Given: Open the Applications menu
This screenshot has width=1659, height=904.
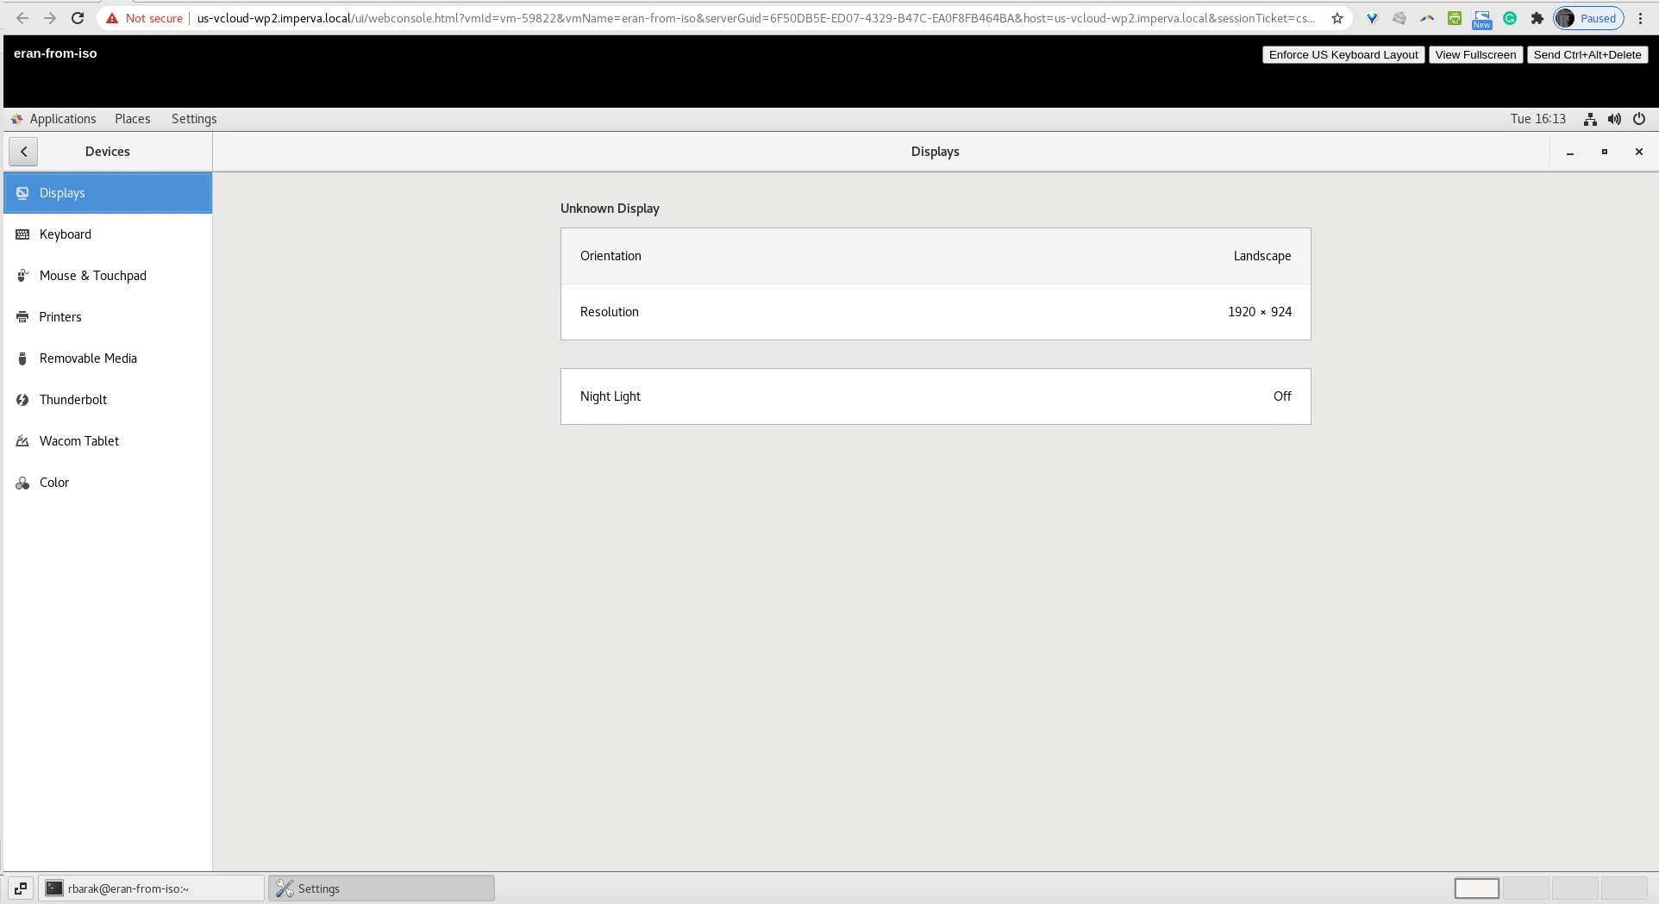Looking at the screenshot, I should click(x=62, y=119).
